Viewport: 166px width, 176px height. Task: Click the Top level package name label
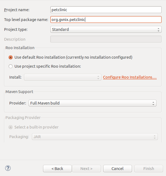coord(26,20)
